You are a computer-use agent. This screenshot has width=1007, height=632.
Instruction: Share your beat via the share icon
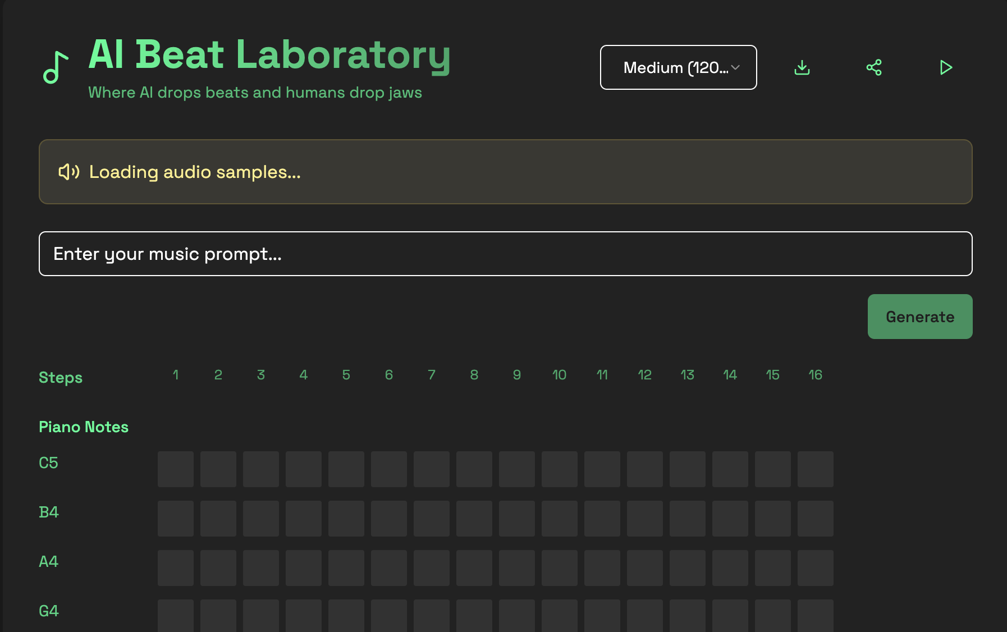(874, 67)
